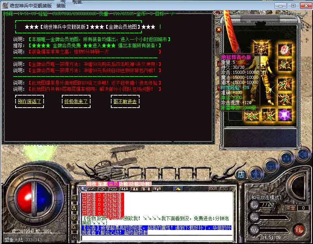The height and width of the screenshot is (244, 313).
Task: Click the purple gem equipment slot
Action: (285, 115)
